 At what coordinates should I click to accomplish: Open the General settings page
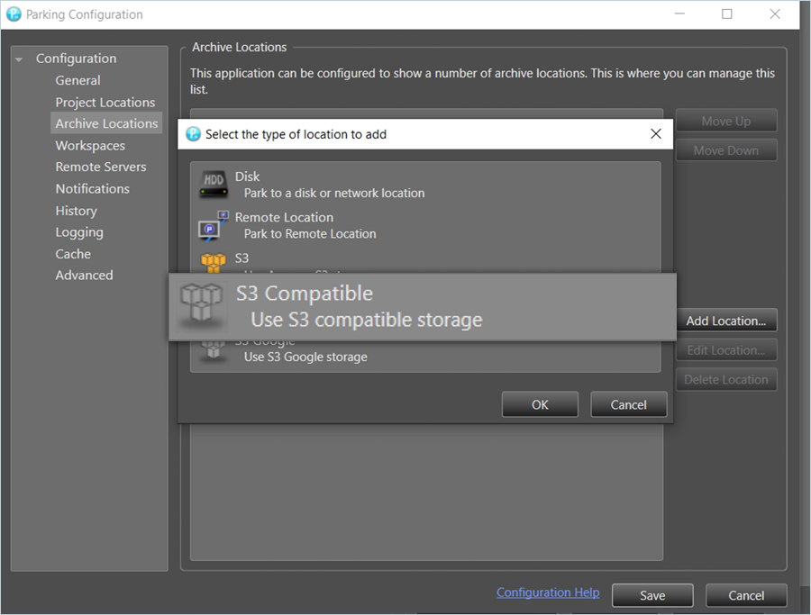click(x=77, y=80)
